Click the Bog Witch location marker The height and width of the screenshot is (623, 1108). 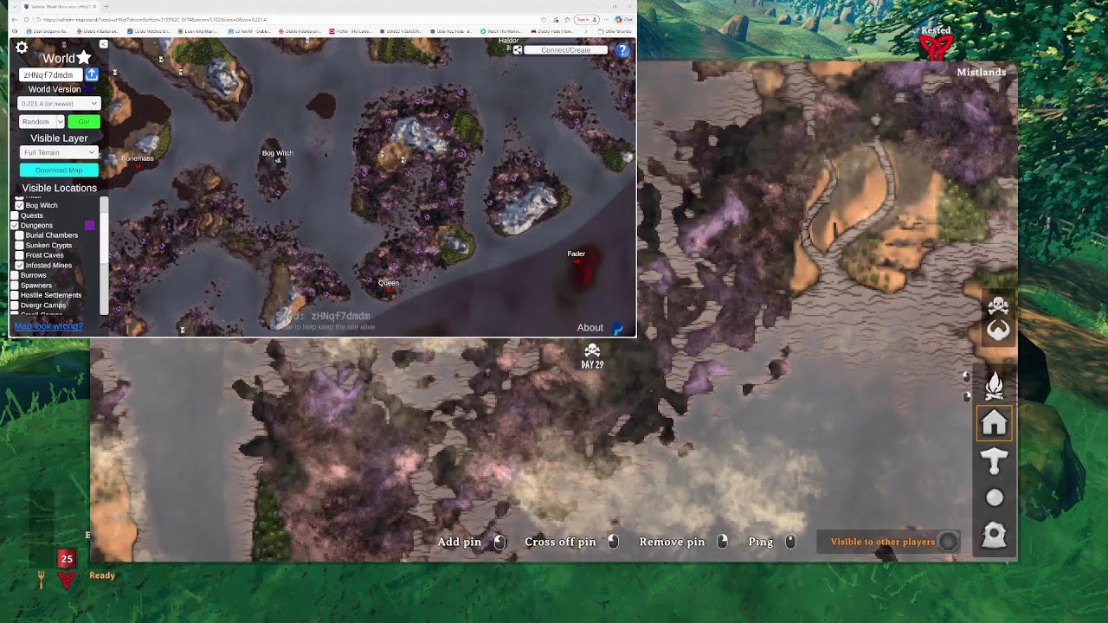(278, 160)
